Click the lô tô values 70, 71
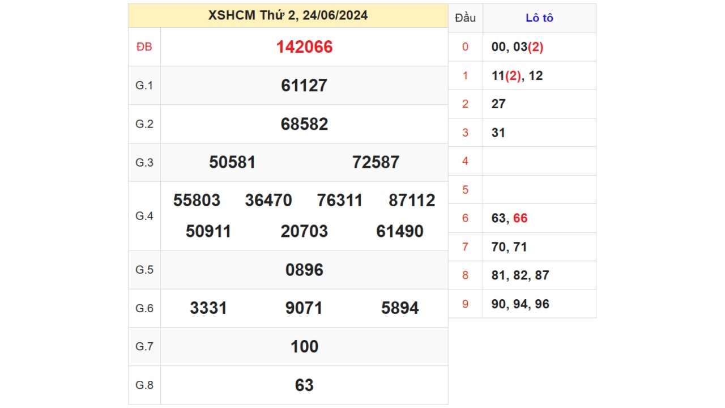This screenshot has height=408, width=725. pos(510,247)
